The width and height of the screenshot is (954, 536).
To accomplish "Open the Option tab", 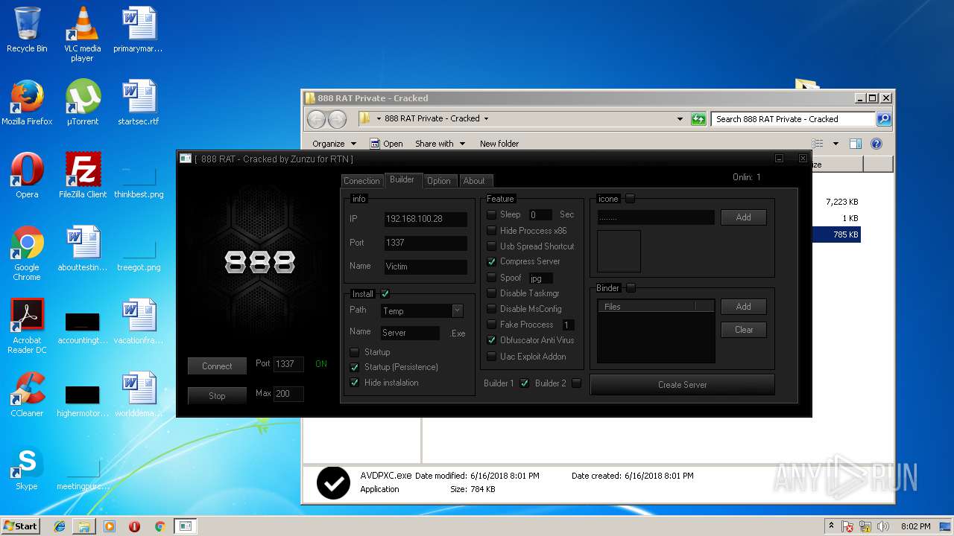I will (439, 181).
